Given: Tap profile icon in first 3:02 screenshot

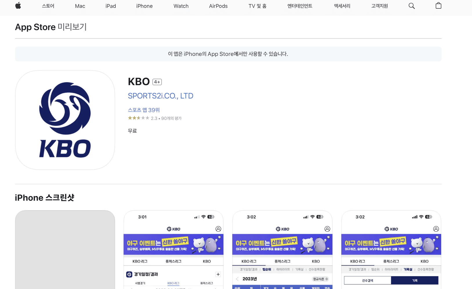Looking at the screenshot, I should [x=327, y=229].
